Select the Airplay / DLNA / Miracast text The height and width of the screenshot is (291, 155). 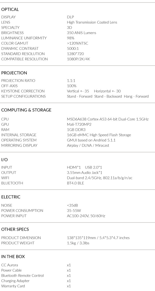tap(88, 145)
